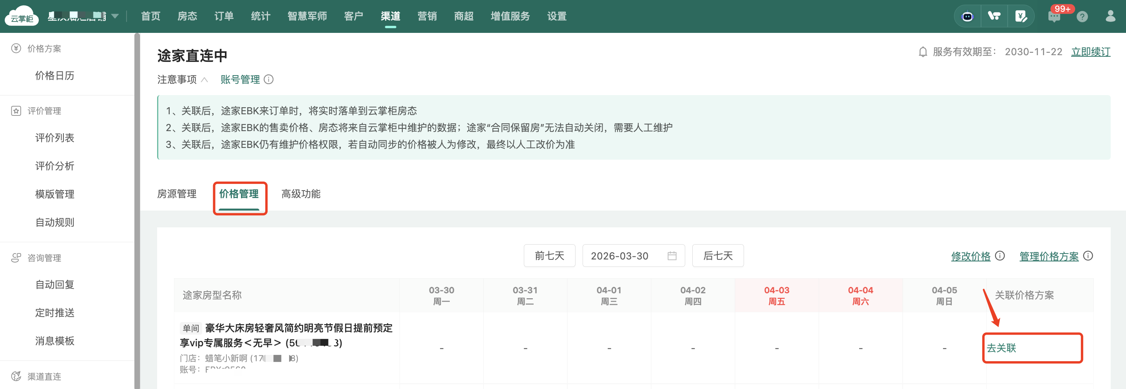Click the yen price-edit icon in header

coord(1021,16)
